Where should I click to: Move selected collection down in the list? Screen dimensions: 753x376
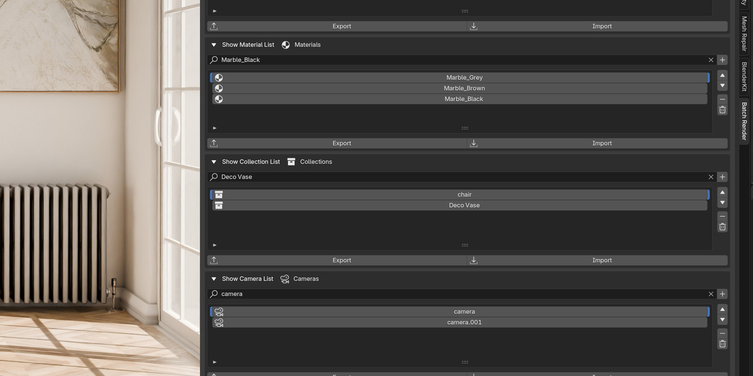722,203
